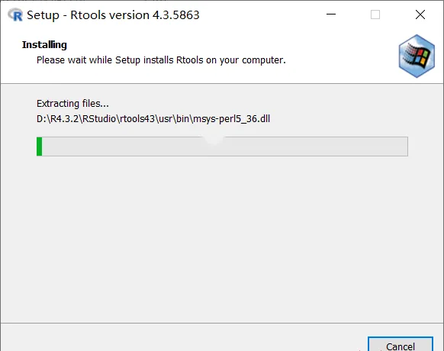Click 'on your computer' in header text
The height and width of the screenshot is (351, 444).
click(246, 60)
